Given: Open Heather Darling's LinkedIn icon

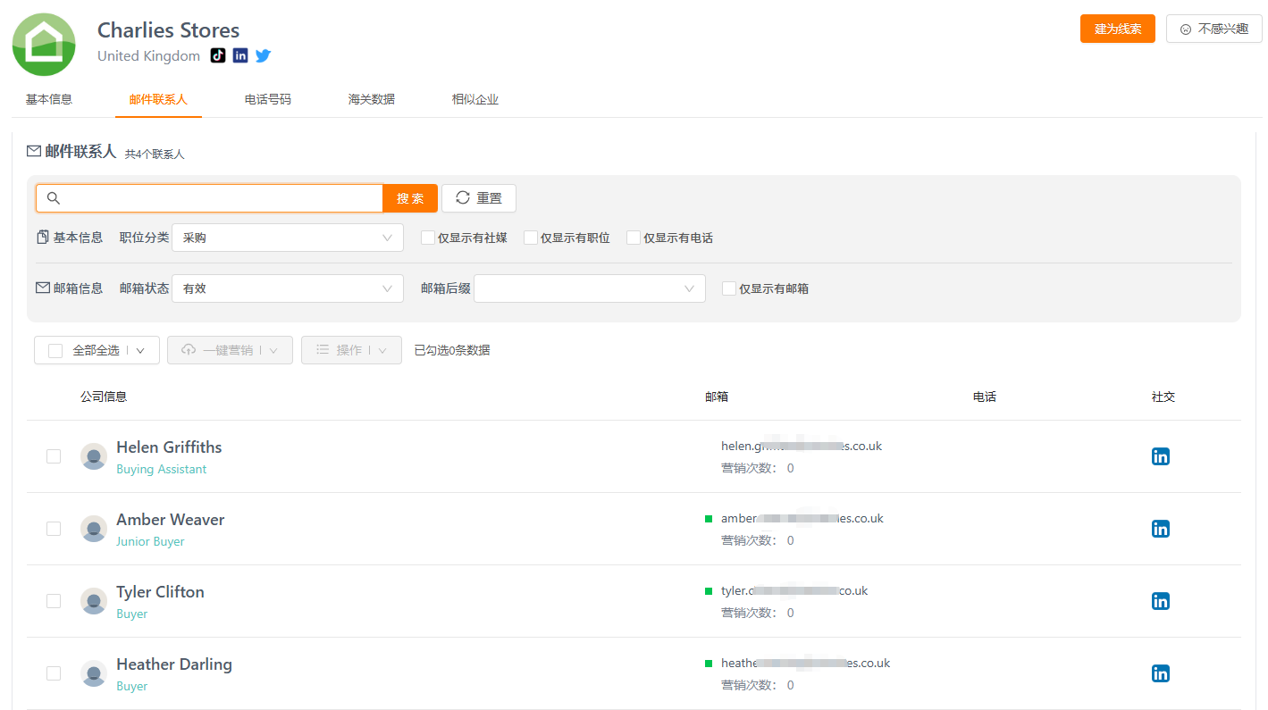Looking at the screenshot, I should [1161, 673].
